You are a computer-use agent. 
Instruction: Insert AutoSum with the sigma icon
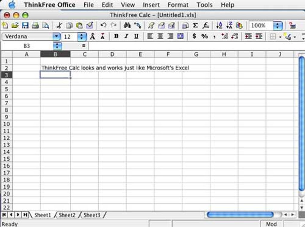click(195, 25)
